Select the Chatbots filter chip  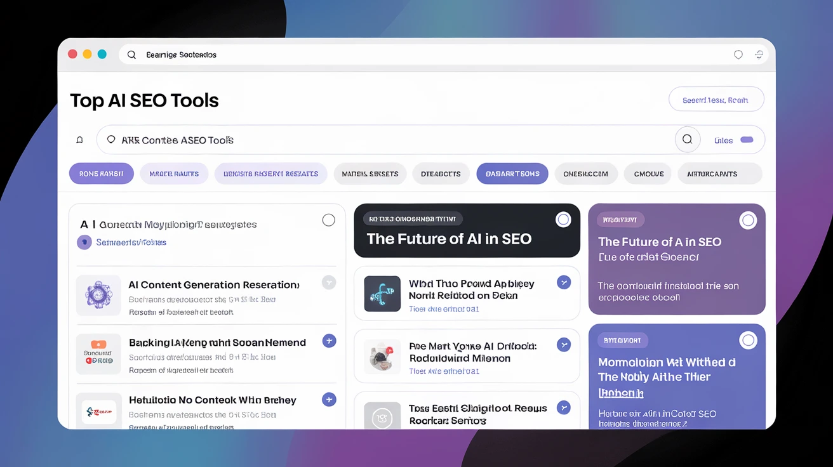coord(441,173)
